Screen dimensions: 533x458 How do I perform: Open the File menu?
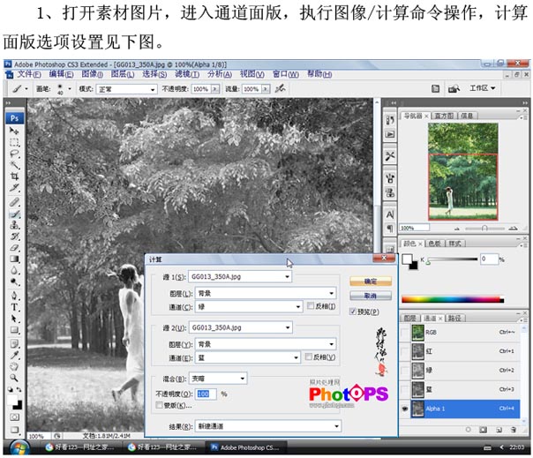coord(29,74)
